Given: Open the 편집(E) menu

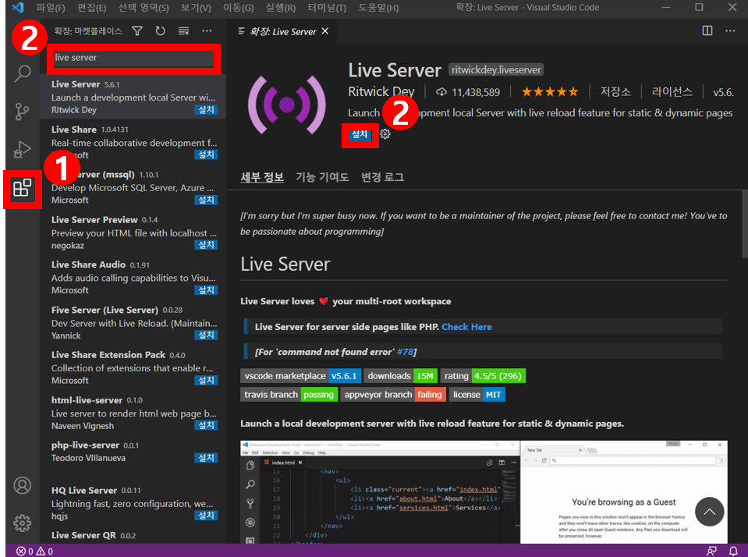Looking at the screenshot, I should [92, 8].
